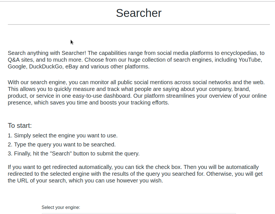Click the horizontal divider below the Searcher title
The image size is (275, 214).
(139, 24)
